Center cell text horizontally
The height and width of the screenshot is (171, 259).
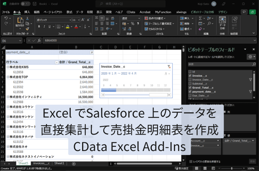click(x=102, y=24)
